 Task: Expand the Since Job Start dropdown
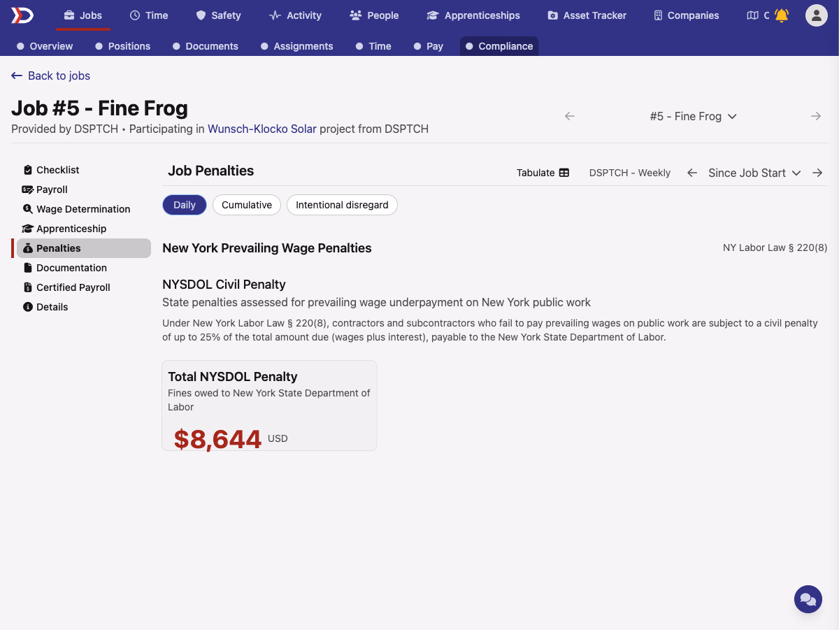point(754,173)
